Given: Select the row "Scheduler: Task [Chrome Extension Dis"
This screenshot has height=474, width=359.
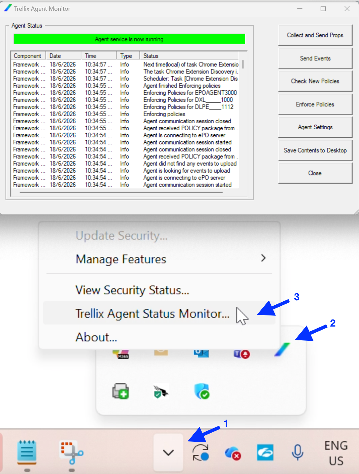Looking at the screenshot, I should point(125,78).
